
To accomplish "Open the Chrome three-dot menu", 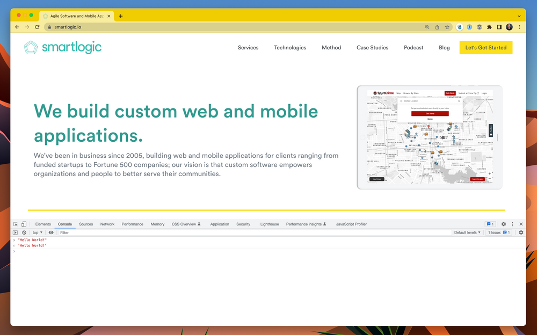I will click(x=519, y=27).
